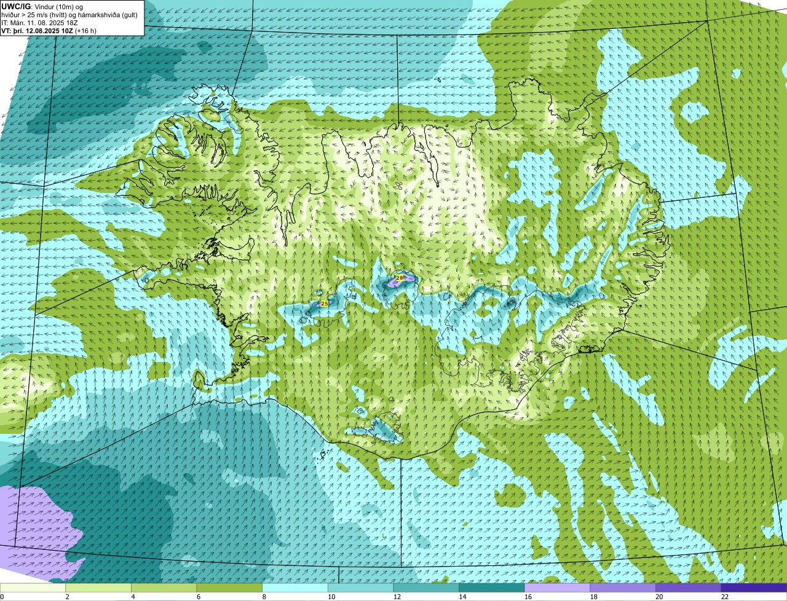Pick the lavender 16–18 legend swatch
Screen dimensions: 787x601
click(x=557, y=588)
